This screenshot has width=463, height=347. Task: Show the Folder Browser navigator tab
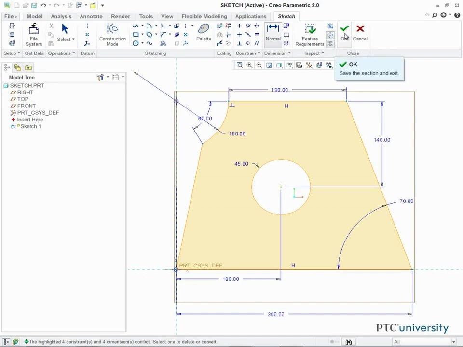point(17,67)
